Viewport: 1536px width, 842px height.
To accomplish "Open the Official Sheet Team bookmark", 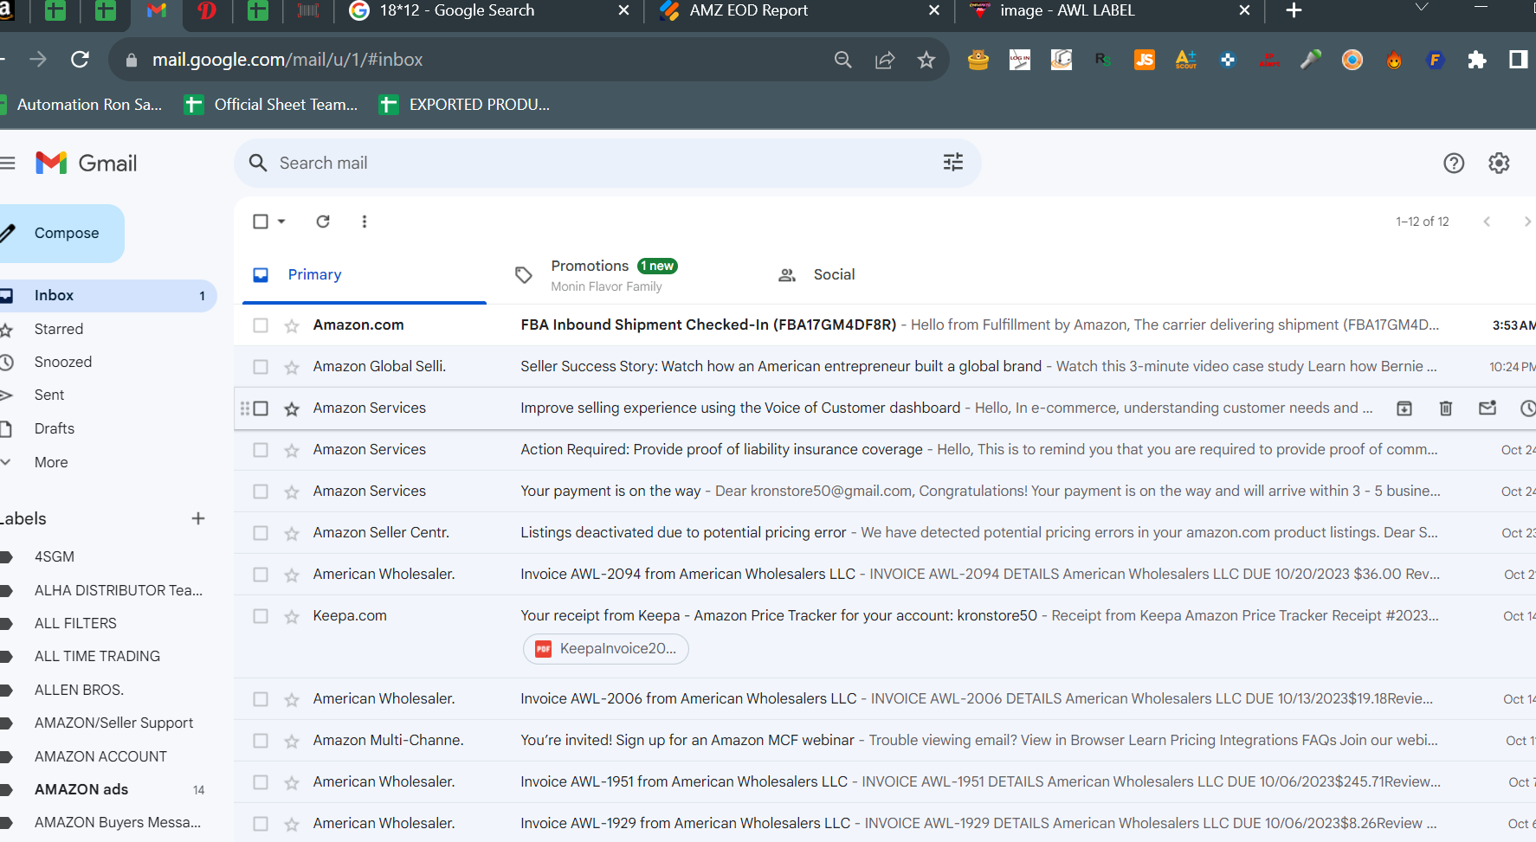I will 272,105.
